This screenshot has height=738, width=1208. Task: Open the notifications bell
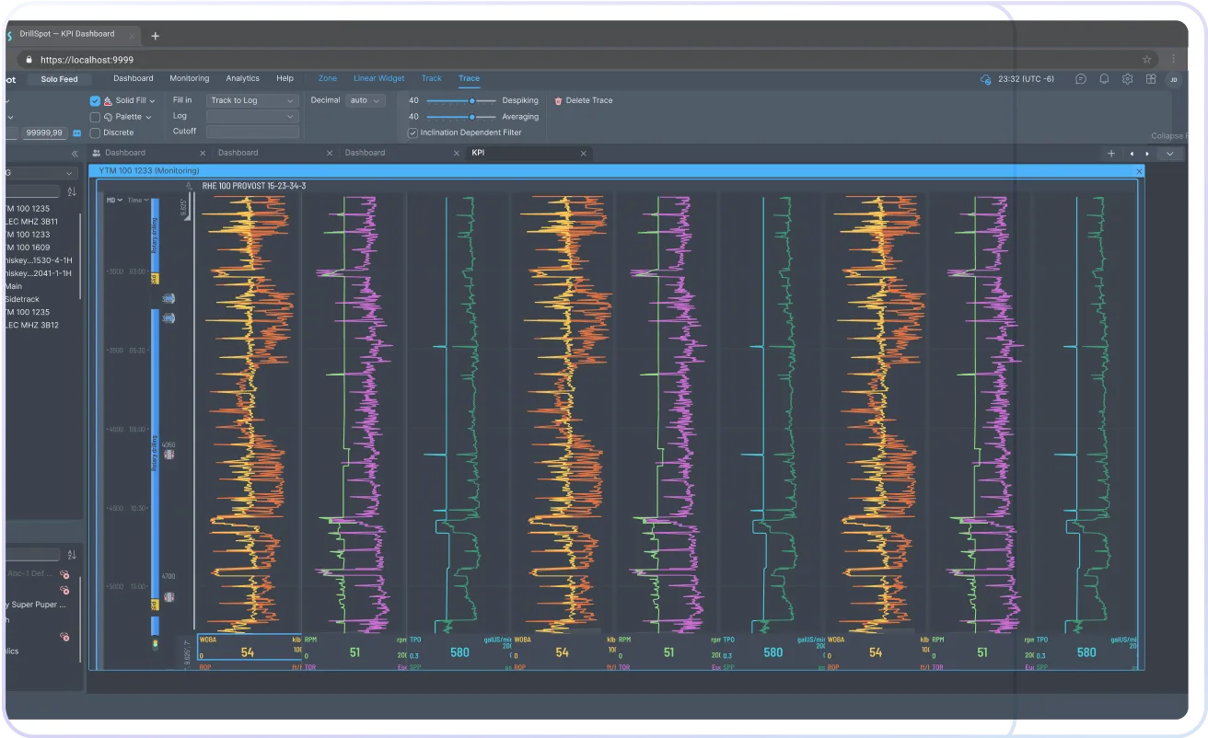[1104, 79]
